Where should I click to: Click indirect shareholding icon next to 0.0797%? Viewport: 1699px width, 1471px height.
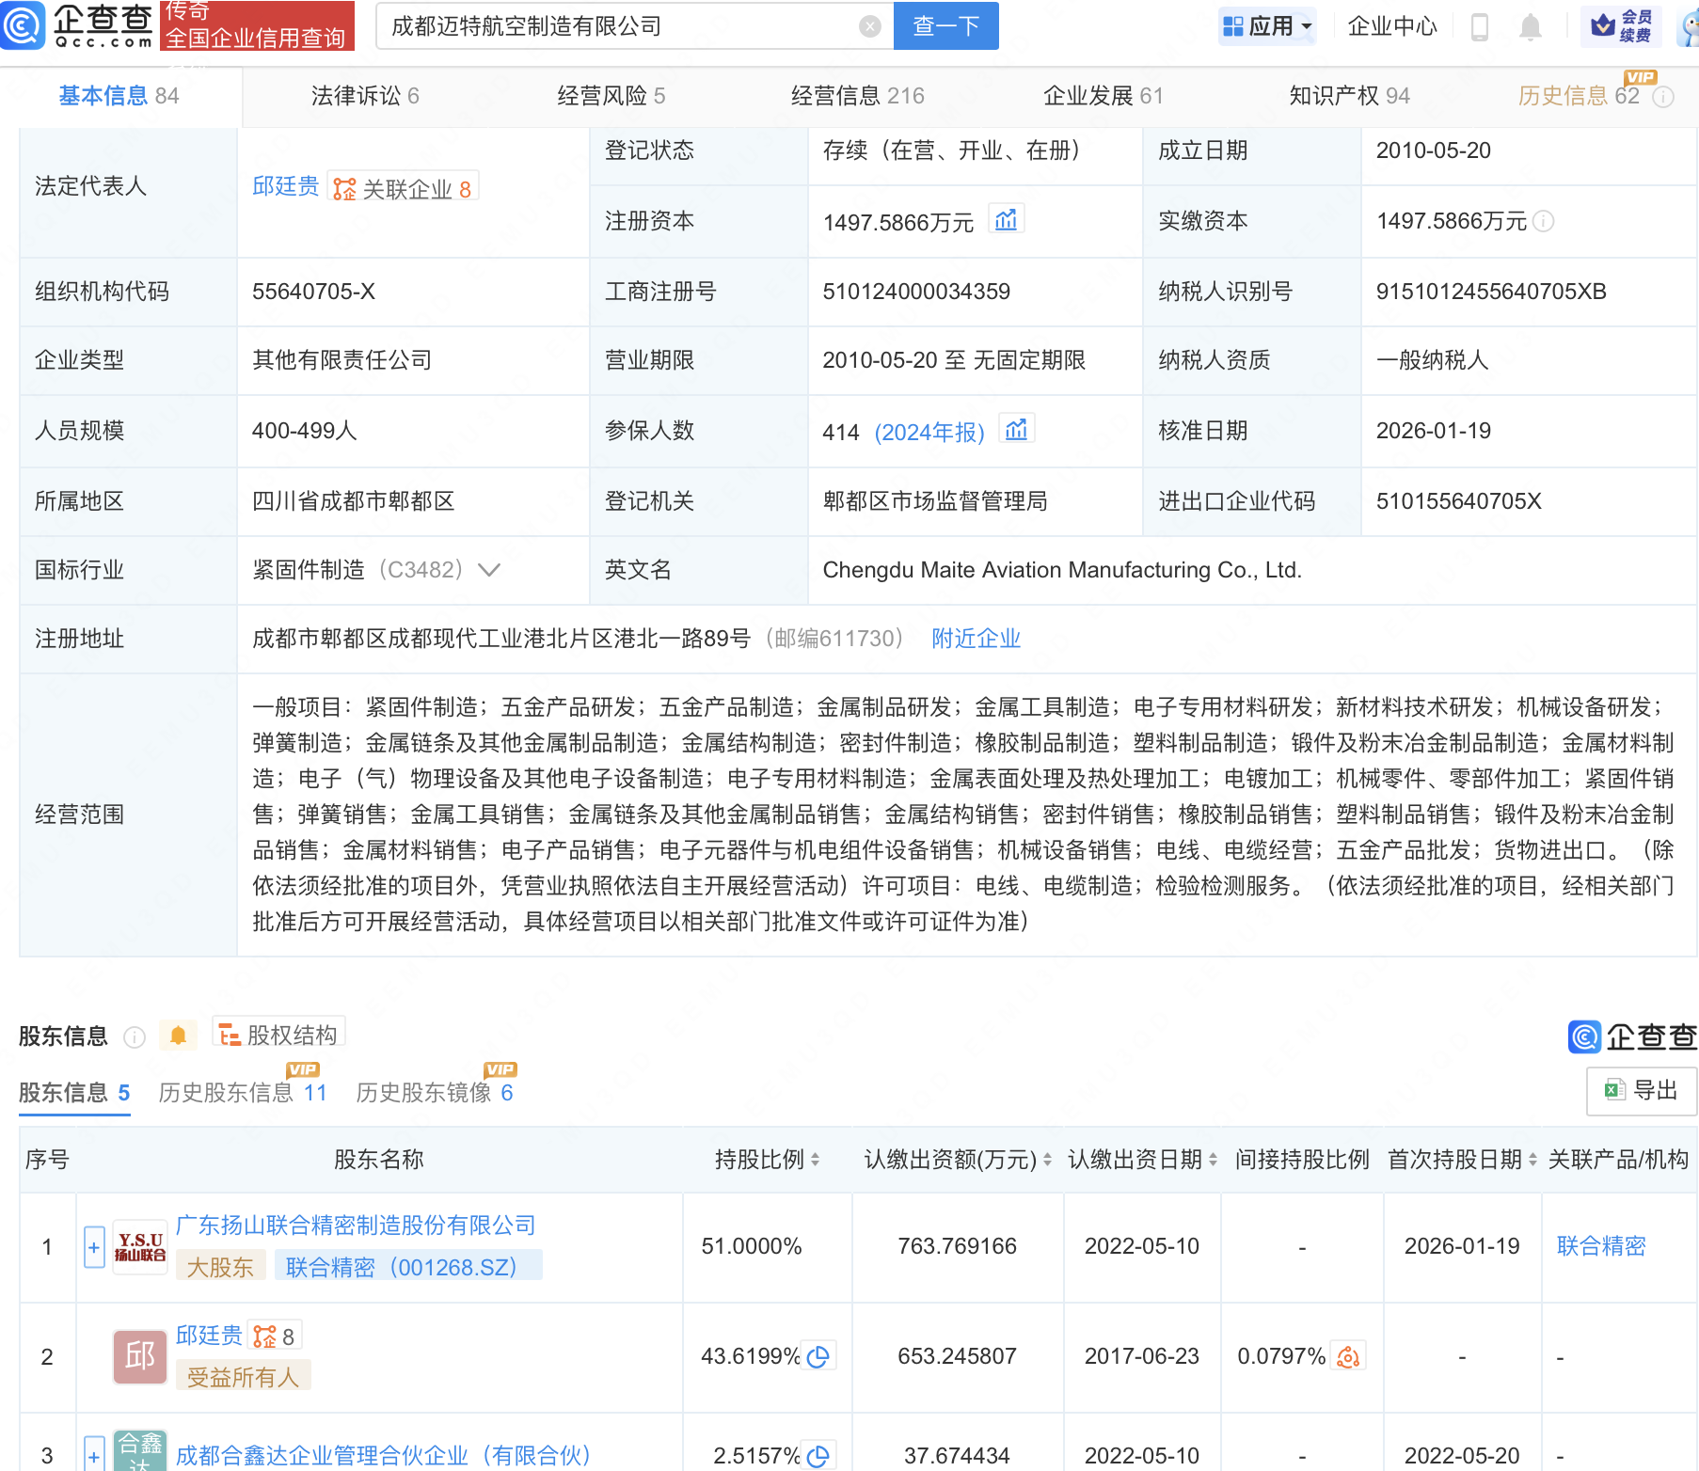[1348, 1356]
